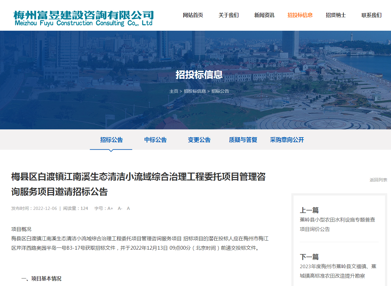Click the 返回列表 link
The height and width of the screenshot is (286, 391).
(379, 179)
